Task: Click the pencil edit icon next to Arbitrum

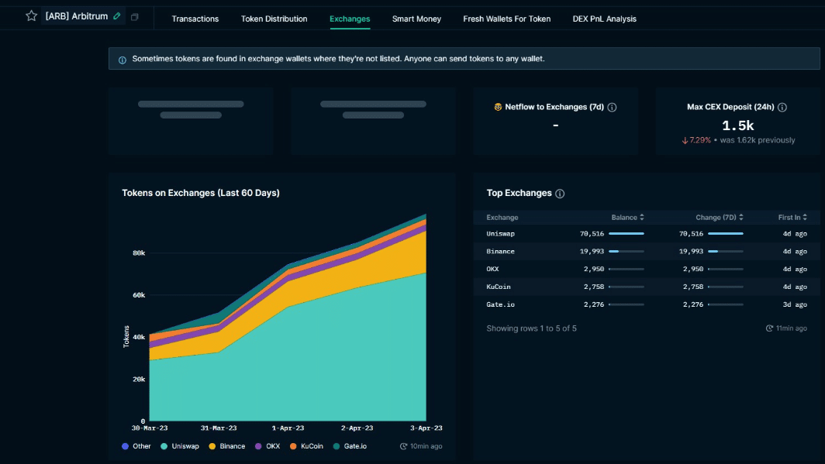Action: pos(117,16)
